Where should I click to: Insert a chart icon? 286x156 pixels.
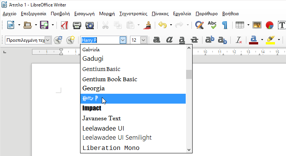click(x=269, y=25)
